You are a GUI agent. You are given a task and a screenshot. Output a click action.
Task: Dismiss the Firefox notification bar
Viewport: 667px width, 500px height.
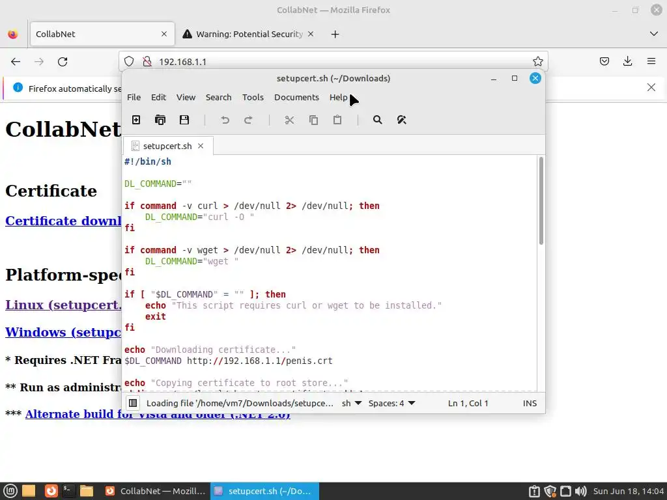click(651, 87)
